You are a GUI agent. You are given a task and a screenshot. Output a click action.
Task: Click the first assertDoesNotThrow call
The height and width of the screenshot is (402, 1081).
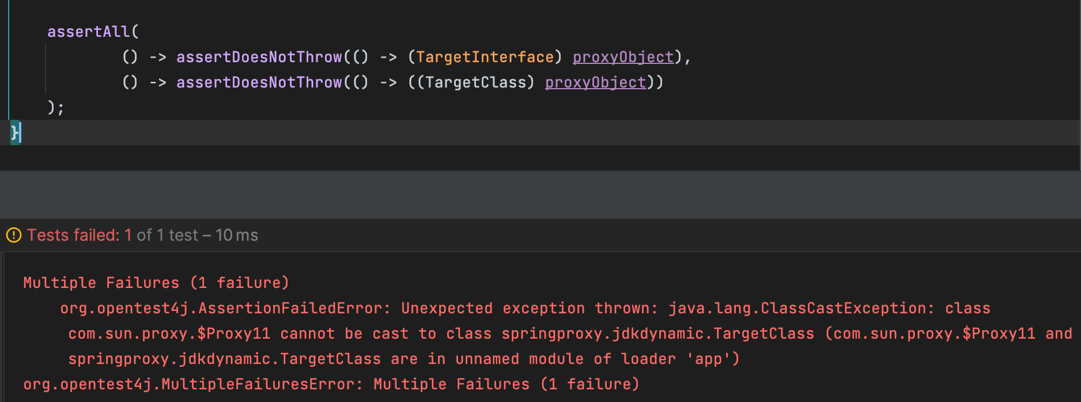click(259, 57)
